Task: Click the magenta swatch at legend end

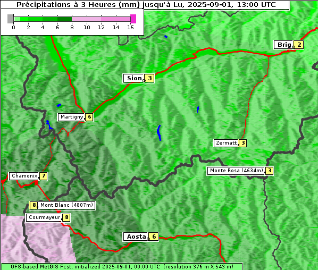Action: click(x=133, y=19)
